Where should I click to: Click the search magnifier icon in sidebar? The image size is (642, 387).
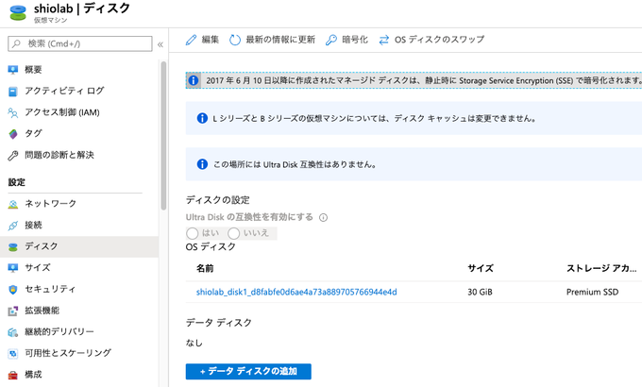tap(16, 43)
